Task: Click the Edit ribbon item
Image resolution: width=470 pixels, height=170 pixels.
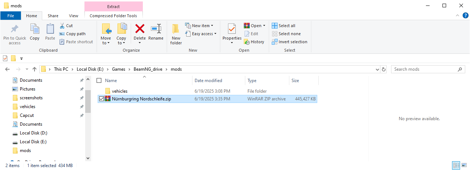Action: click(251, 34)
